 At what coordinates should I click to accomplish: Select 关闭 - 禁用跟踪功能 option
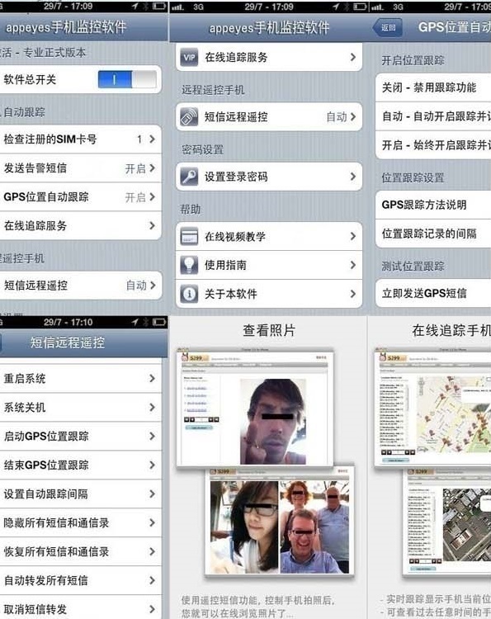pyautogui.click(x=433, y=87)
